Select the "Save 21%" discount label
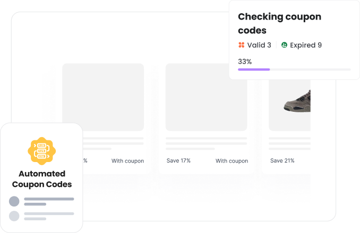 [282, 161]
